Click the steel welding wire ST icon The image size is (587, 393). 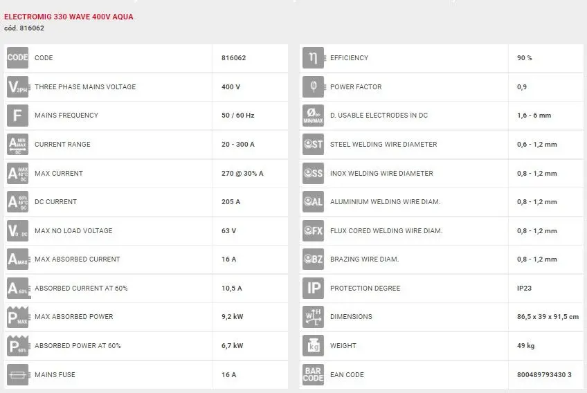[x=313, y=145]
